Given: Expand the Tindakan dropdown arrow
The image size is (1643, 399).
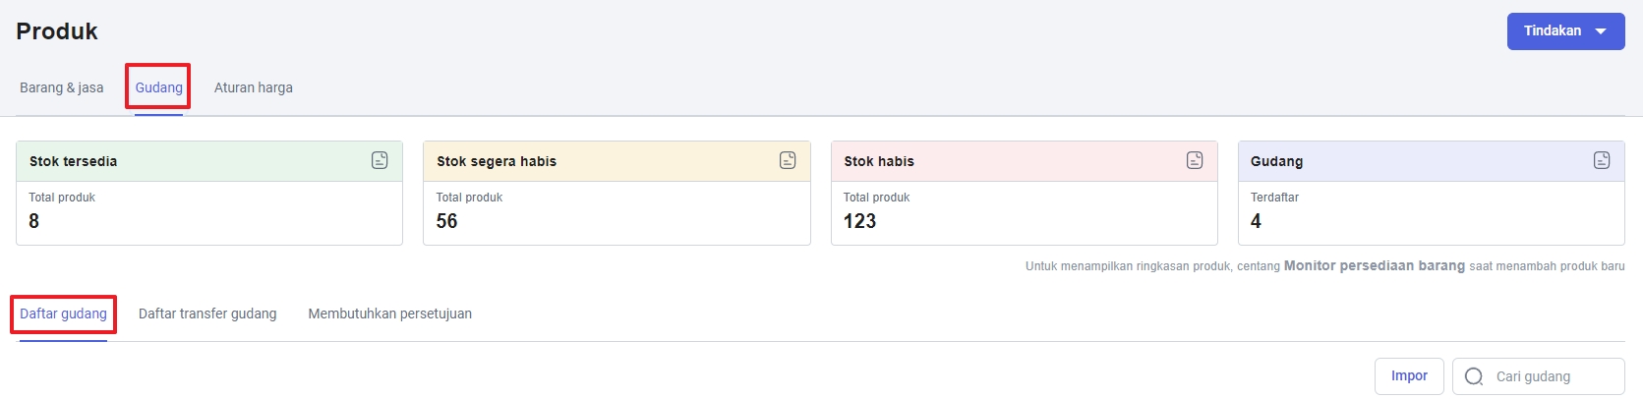Looking at the screenshot, I should click(x=1601, y=31).
